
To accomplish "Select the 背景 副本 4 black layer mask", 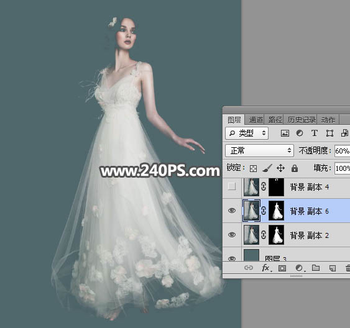I will 277,187.
